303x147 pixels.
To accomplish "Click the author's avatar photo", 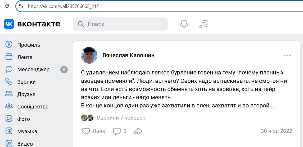I will pos(89,55).
